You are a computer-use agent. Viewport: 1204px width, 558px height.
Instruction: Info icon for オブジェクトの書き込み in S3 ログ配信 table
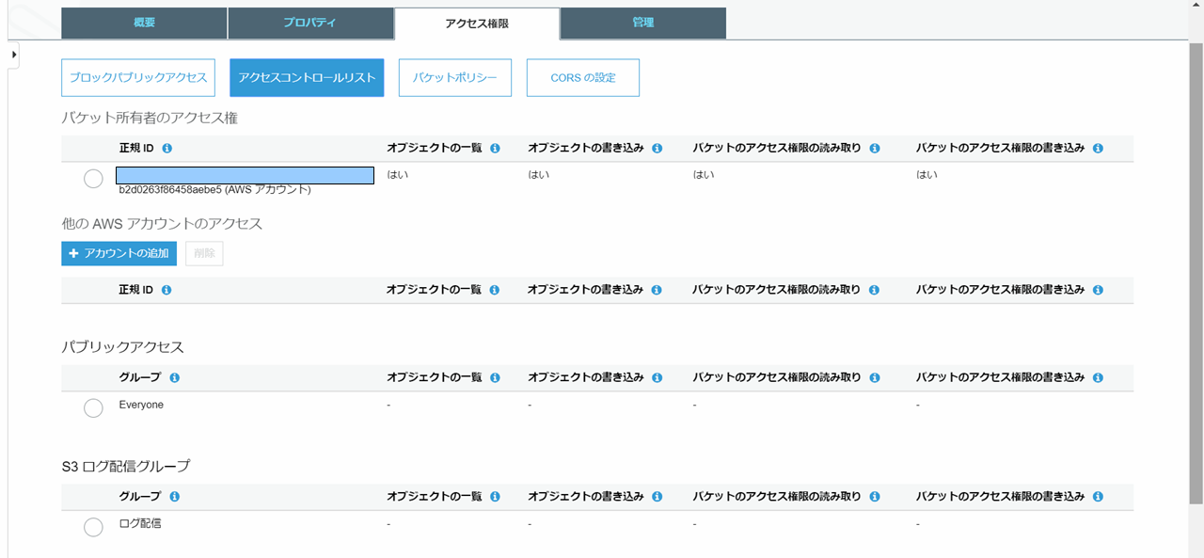[x=657, y=497]
